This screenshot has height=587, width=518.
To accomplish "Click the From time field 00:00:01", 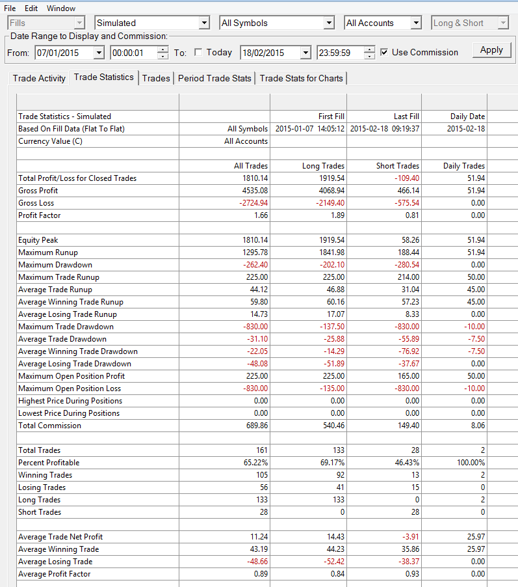I will [135, 53].
